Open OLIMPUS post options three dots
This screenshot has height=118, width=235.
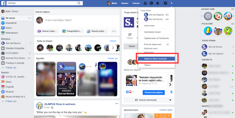point(117,104)
